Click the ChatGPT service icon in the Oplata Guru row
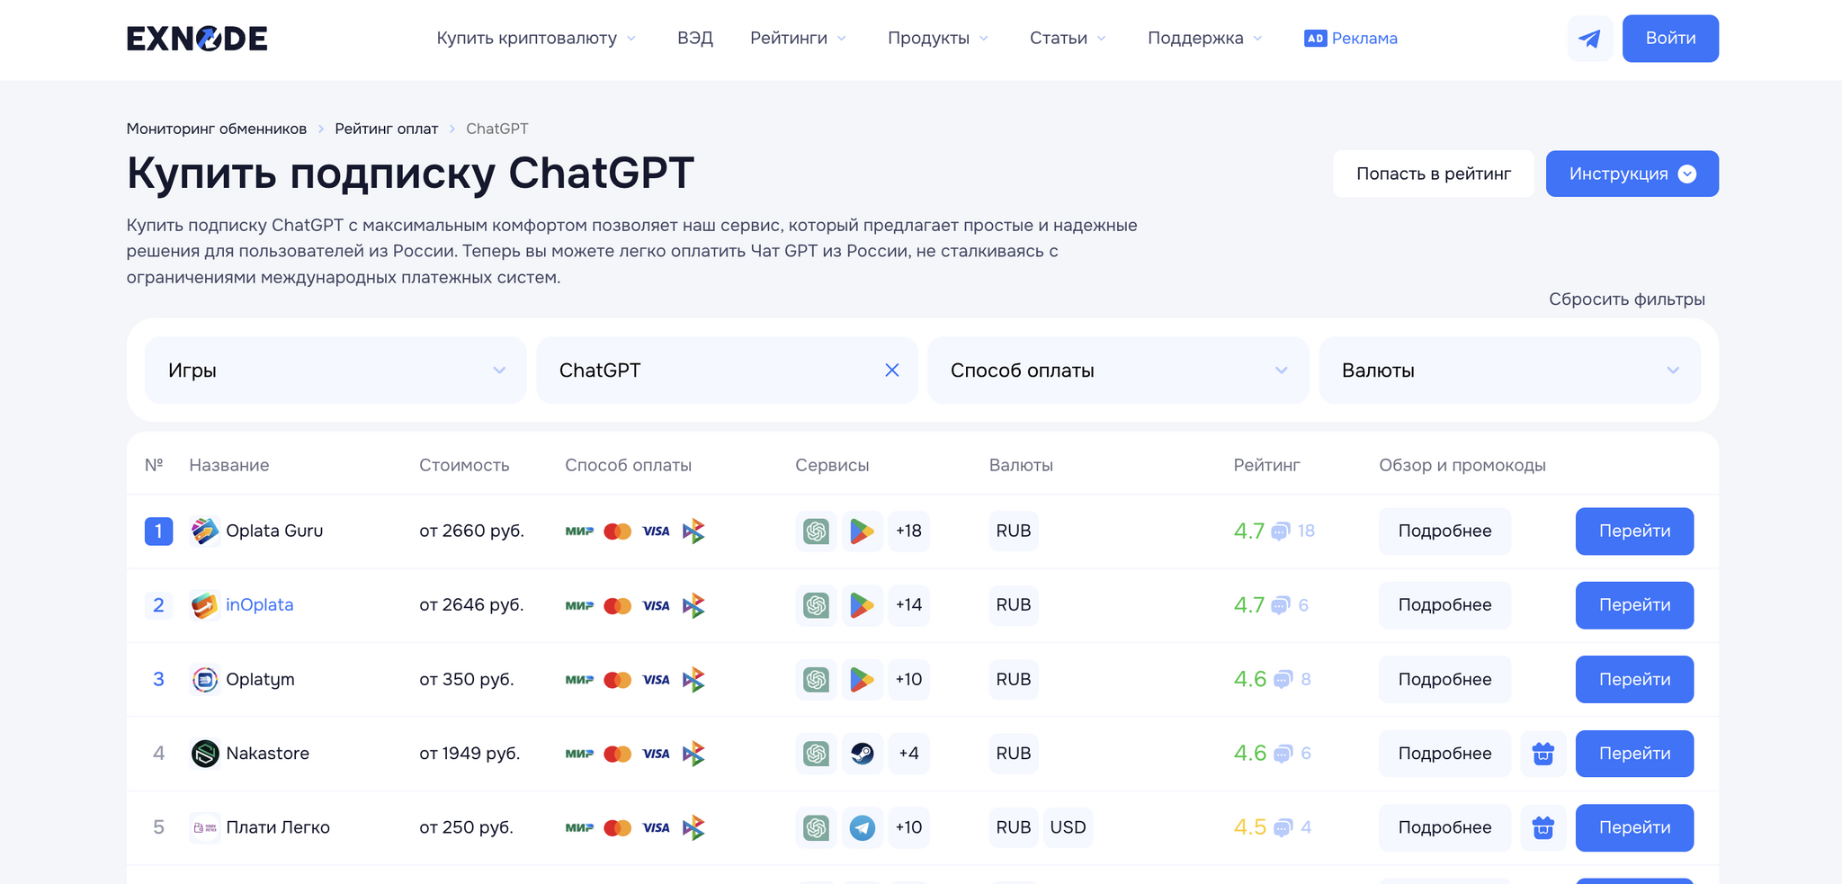Image resolution: width=1842 pixels, height=884 pixels. click(x=816, y=531)
